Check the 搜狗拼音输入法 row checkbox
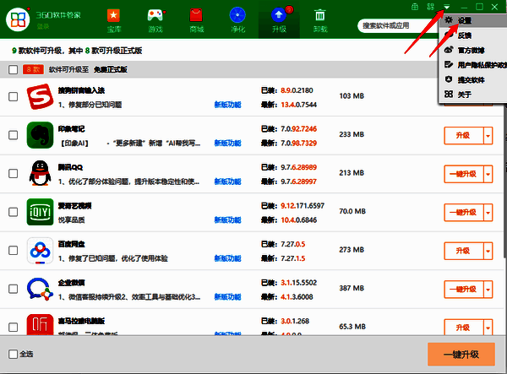The image size is (507, 374). click(14, 96)
